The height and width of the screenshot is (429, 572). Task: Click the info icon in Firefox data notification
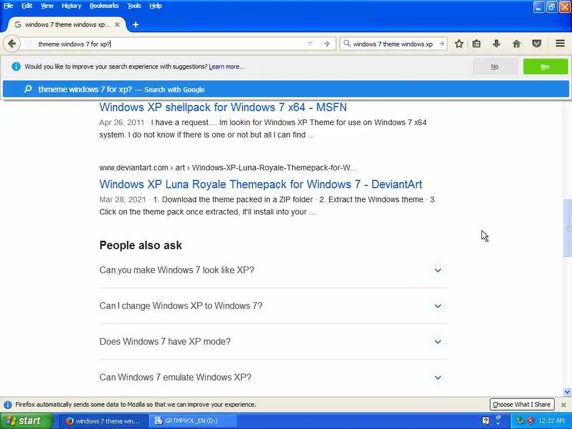pos(8,404)
